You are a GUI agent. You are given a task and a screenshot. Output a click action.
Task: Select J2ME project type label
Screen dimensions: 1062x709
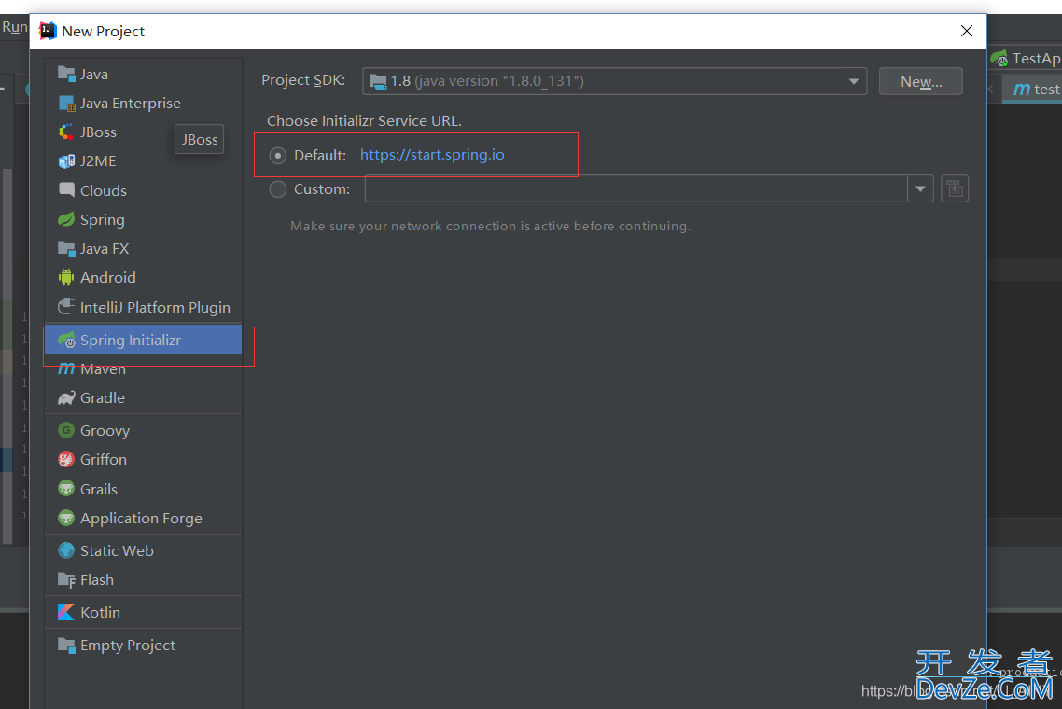tap(98, 161)
